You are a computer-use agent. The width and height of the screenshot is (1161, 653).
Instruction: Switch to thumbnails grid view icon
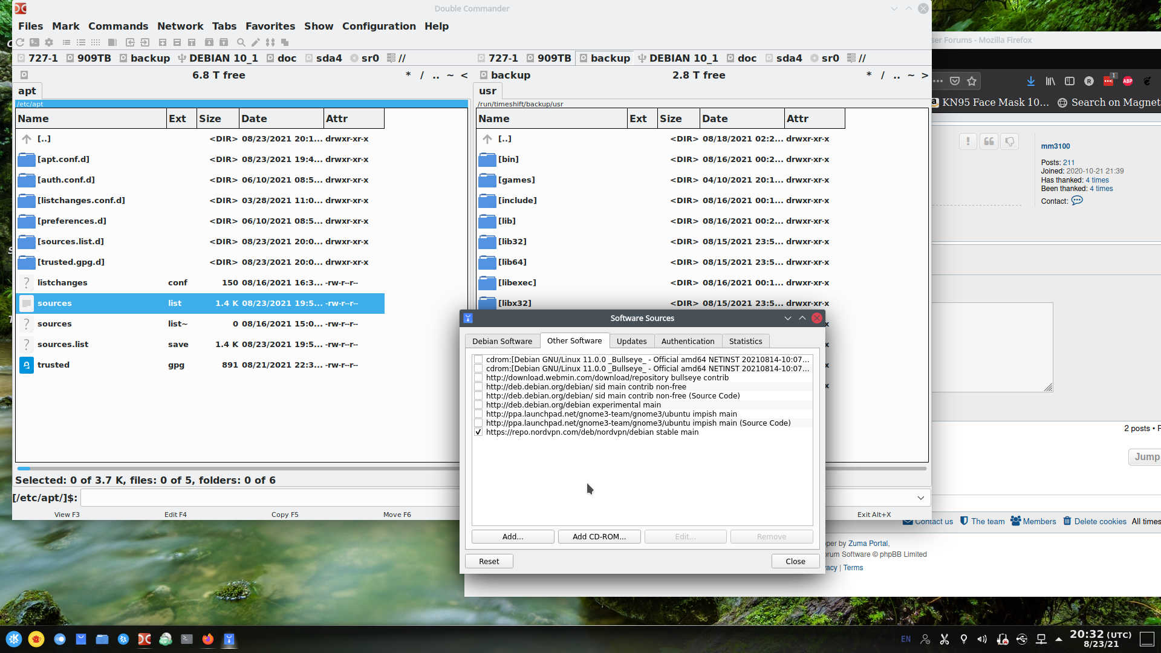(x=96, y=42)
